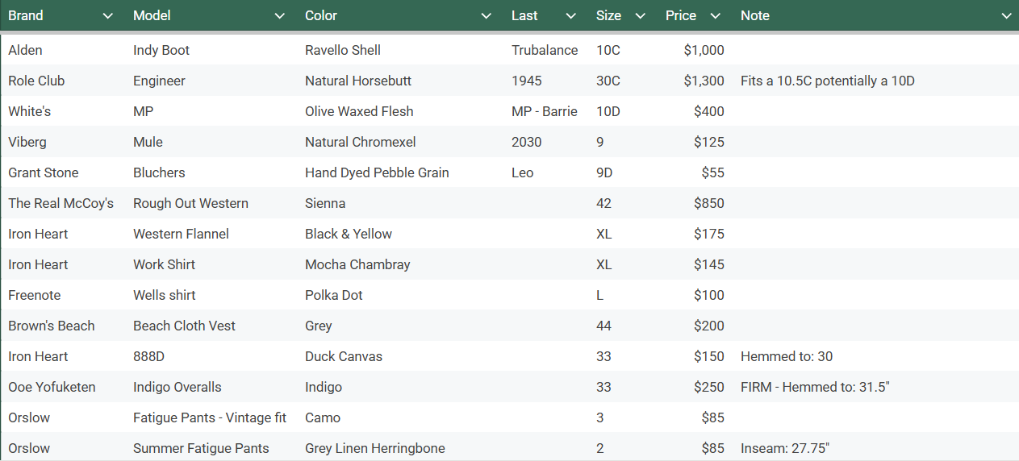Click the Mocha Chambray color cell
Viewport: 1019px width, 461px height.
357,264
